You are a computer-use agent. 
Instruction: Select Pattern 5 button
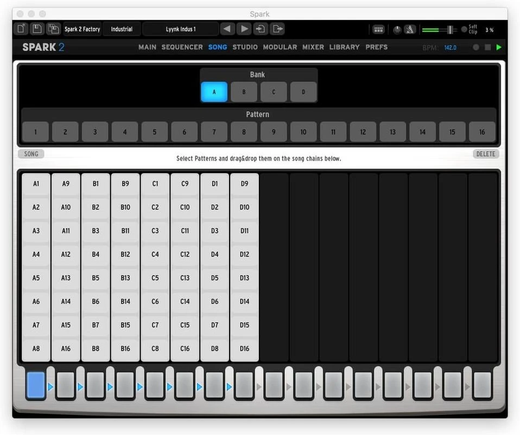click(155, 132)
